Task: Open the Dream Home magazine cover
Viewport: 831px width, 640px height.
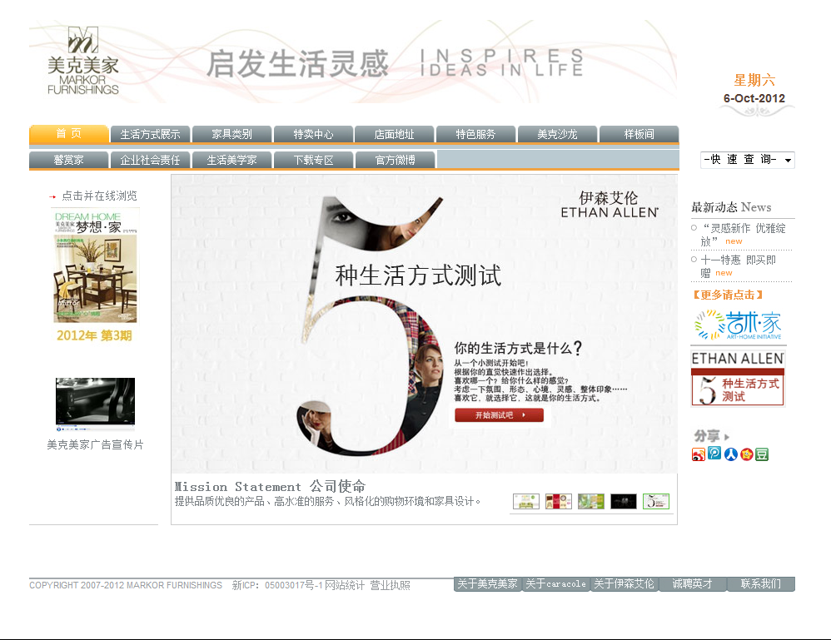Action: pyautogui.click(x=96, y=265)
